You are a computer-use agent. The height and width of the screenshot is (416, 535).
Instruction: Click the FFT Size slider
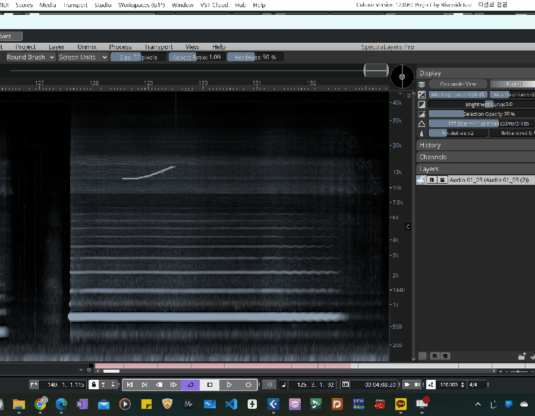(481, 124)
